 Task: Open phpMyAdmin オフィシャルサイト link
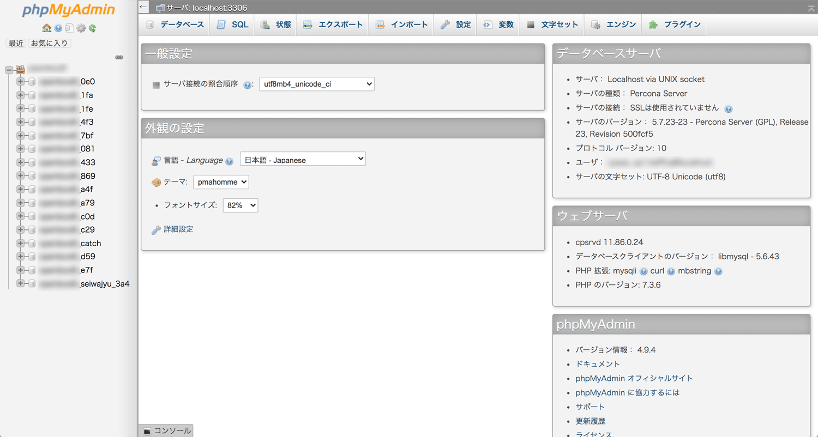pos(634,378)
